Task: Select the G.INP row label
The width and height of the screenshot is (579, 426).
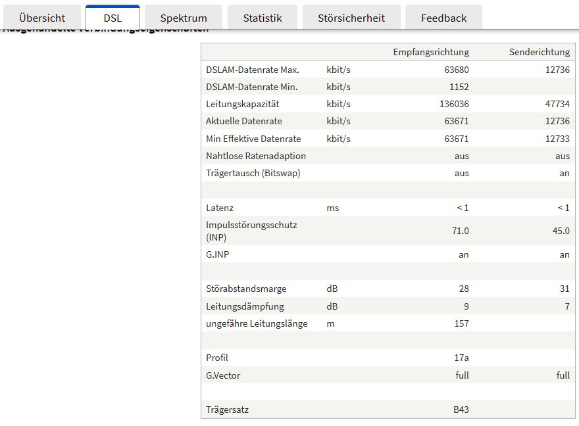Action: click(218, 254)
